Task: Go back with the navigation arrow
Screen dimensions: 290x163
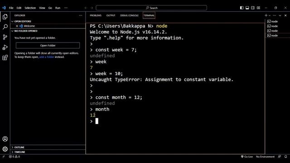Action: (x=86, y=8)
